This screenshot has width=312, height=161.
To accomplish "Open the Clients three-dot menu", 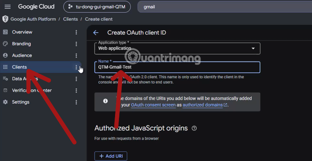I will click(x=76, y=67).
